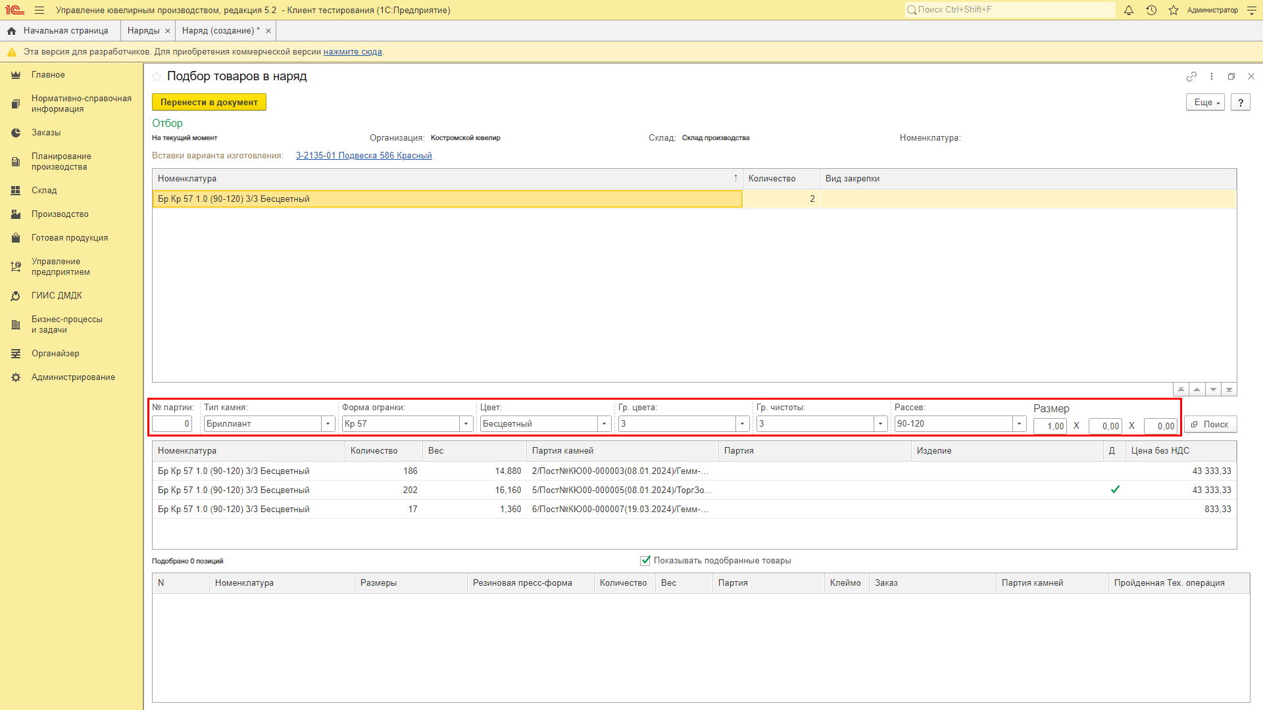The width and height of the screenshot is (1263, 710).
Task: Open the main menu hamburger icon
Action: point(39,10)
